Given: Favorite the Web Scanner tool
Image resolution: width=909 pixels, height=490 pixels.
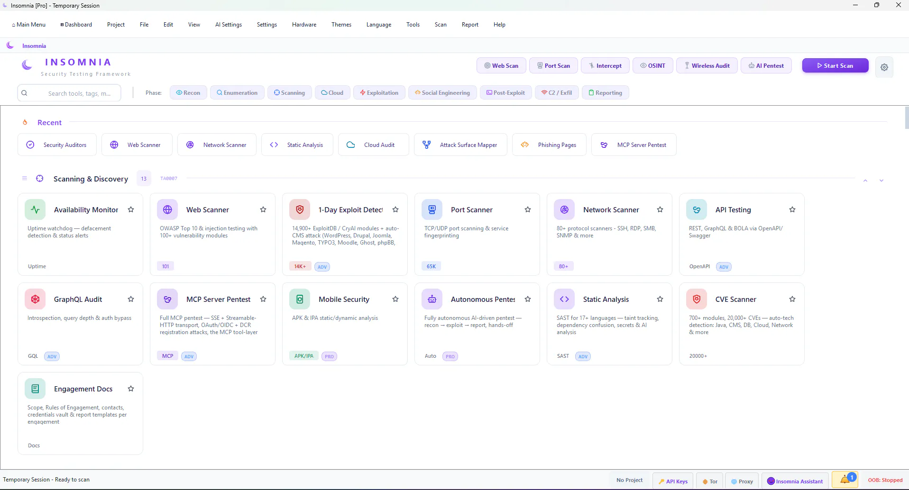Looking at the screenshot, I should 263,209.
